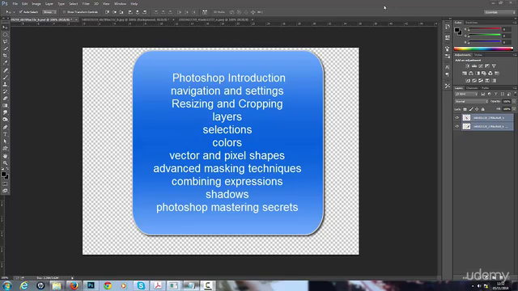The height and width of the screenshot is (291, 518).
Task: Enable Show Transform Controls checkbox
Action: coord(64,12)
